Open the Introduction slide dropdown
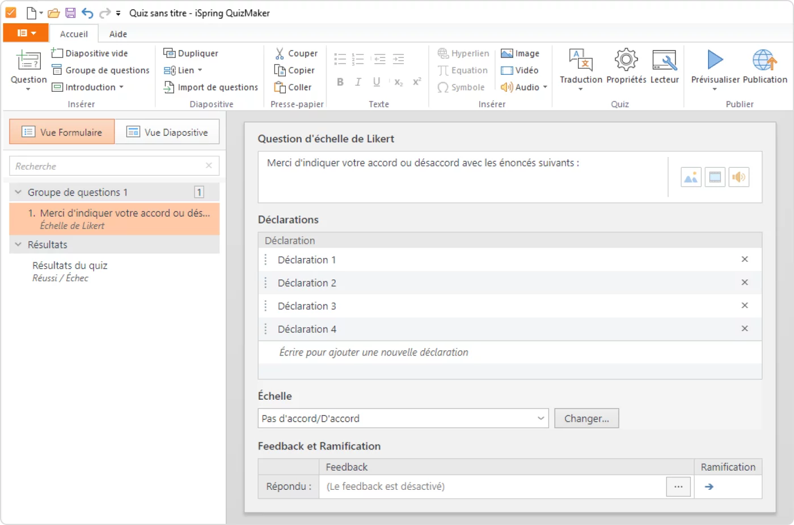Screen dimensions: 794x525 pyautogui.click(x=88, y=87)
